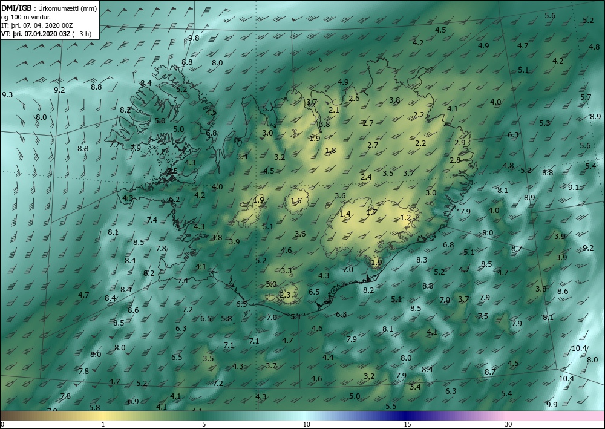Viewport: 605px width, 429px height.
Task: Click the 5.5 value at the bottom edge
Action: (x=391, y=406)
